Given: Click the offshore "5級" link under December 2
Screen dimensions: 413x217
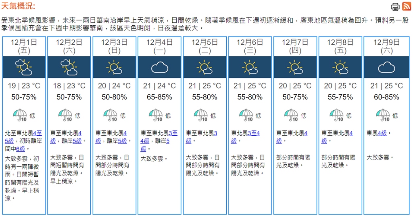Looking at the screenshot, I should (x=77, y=141).
